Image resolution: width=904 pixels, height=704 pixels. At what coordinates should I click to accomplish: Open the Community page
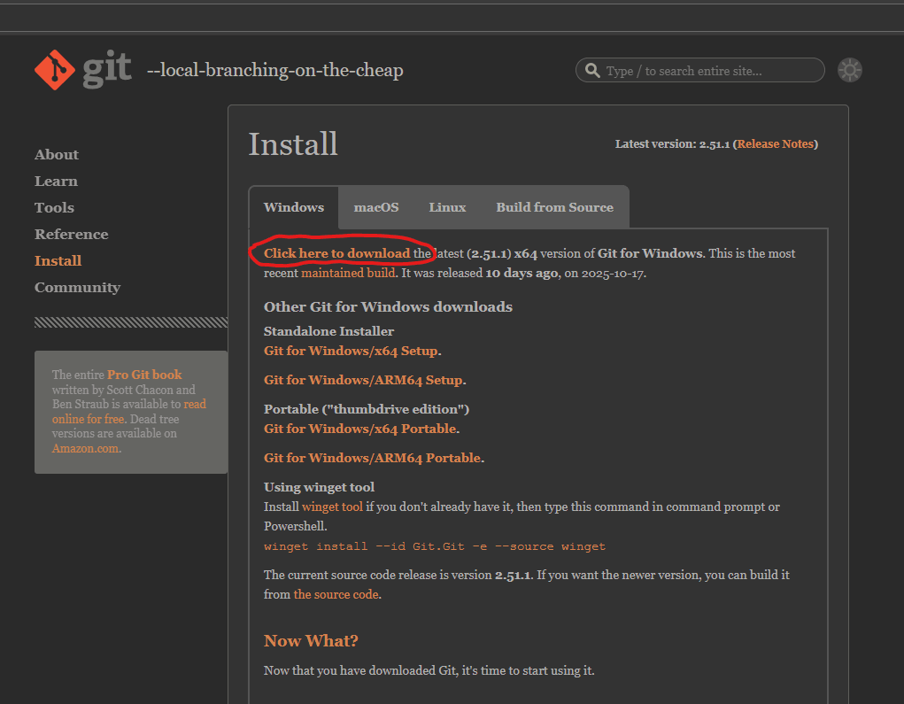(77, 287)
